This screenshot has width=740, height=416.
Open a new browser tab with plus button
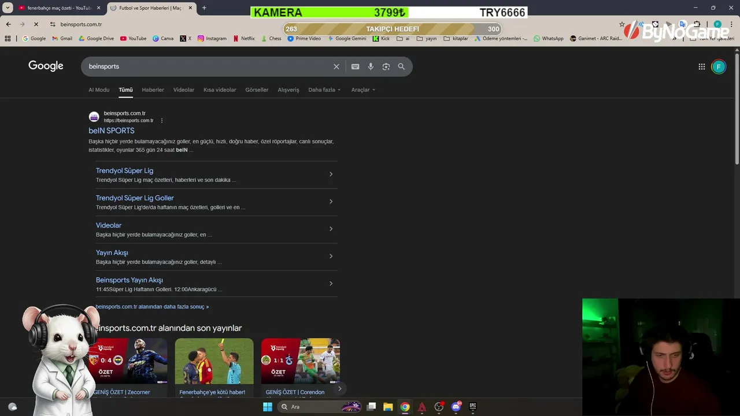204,8
